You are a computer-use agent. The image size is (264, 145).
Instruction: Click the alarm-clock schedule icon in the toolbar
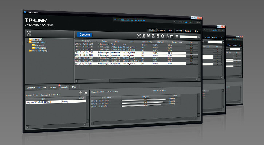[172, 37]
